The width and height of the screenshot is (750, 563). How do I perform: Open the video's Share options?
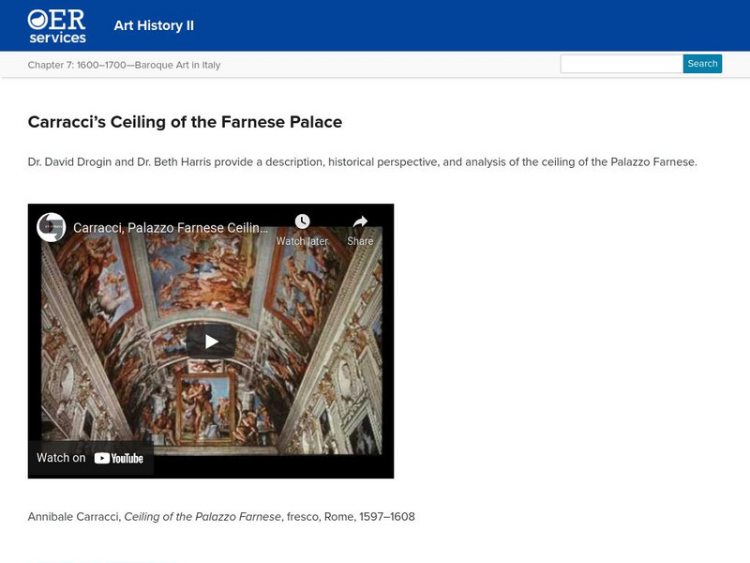[x=359, y=229]
